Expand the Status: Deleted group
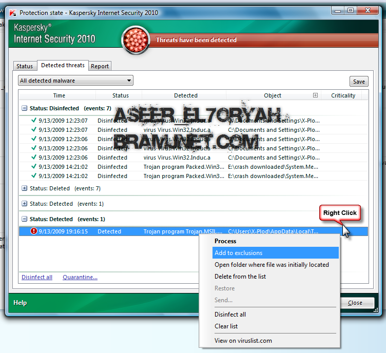This screenshot has height=353, width=386. [x=24, y=188]
